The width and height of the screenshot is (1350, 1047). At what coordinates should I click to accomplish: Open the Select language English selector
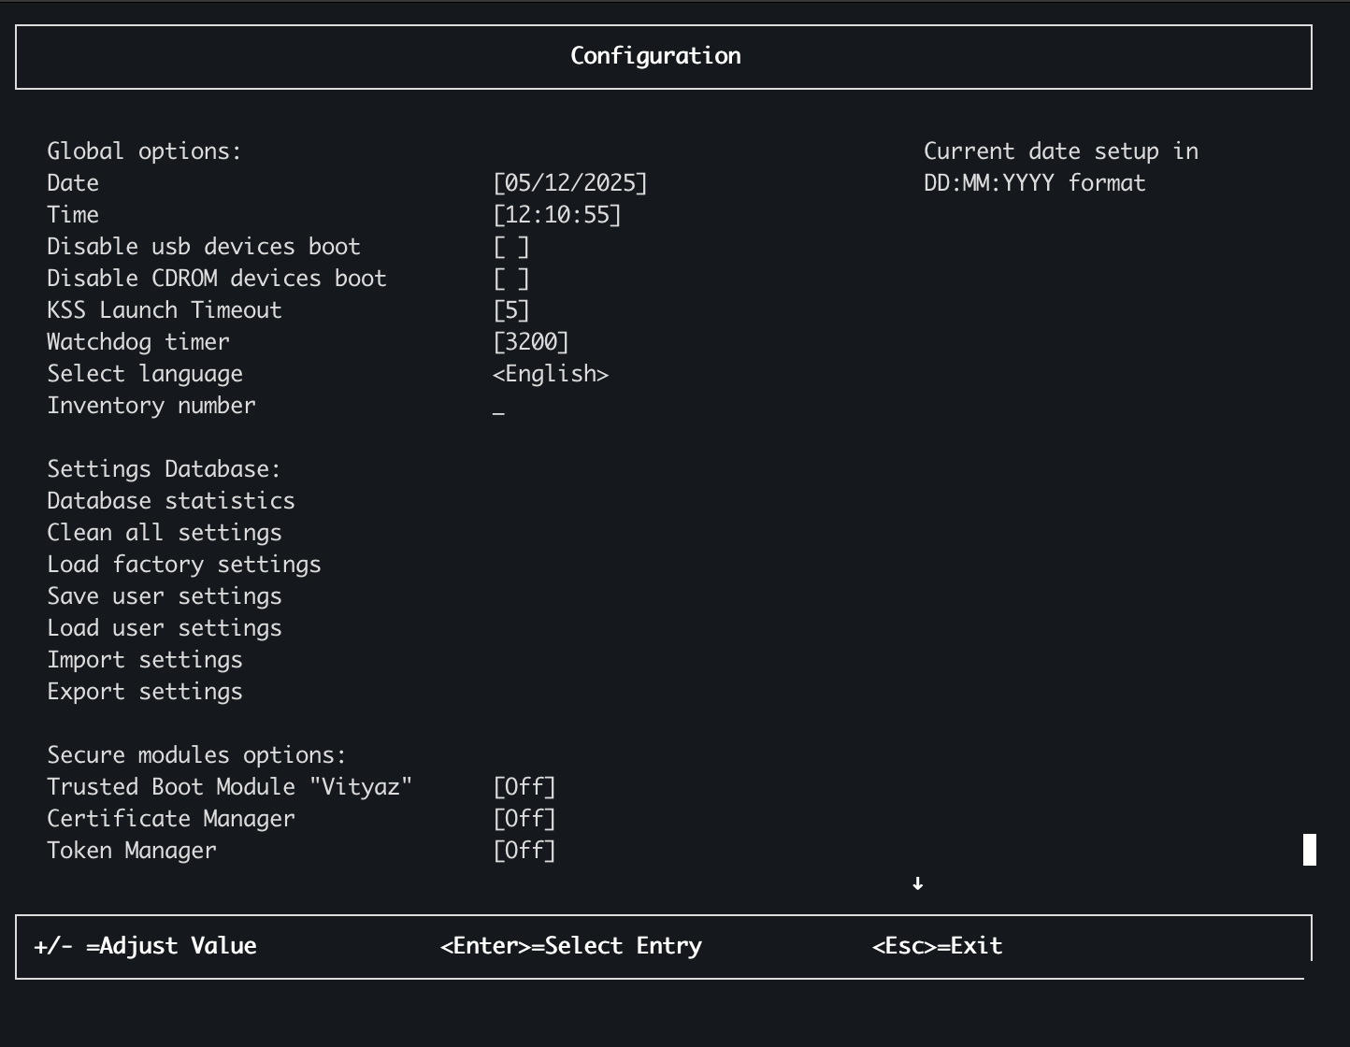[551, 374]
